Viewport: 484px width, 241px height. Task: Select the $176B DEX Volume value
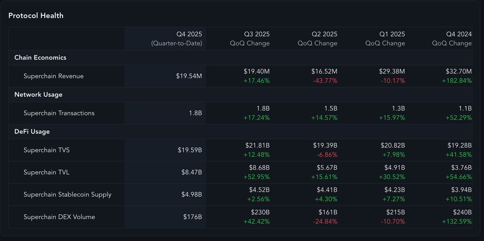(x=193, y=217)
